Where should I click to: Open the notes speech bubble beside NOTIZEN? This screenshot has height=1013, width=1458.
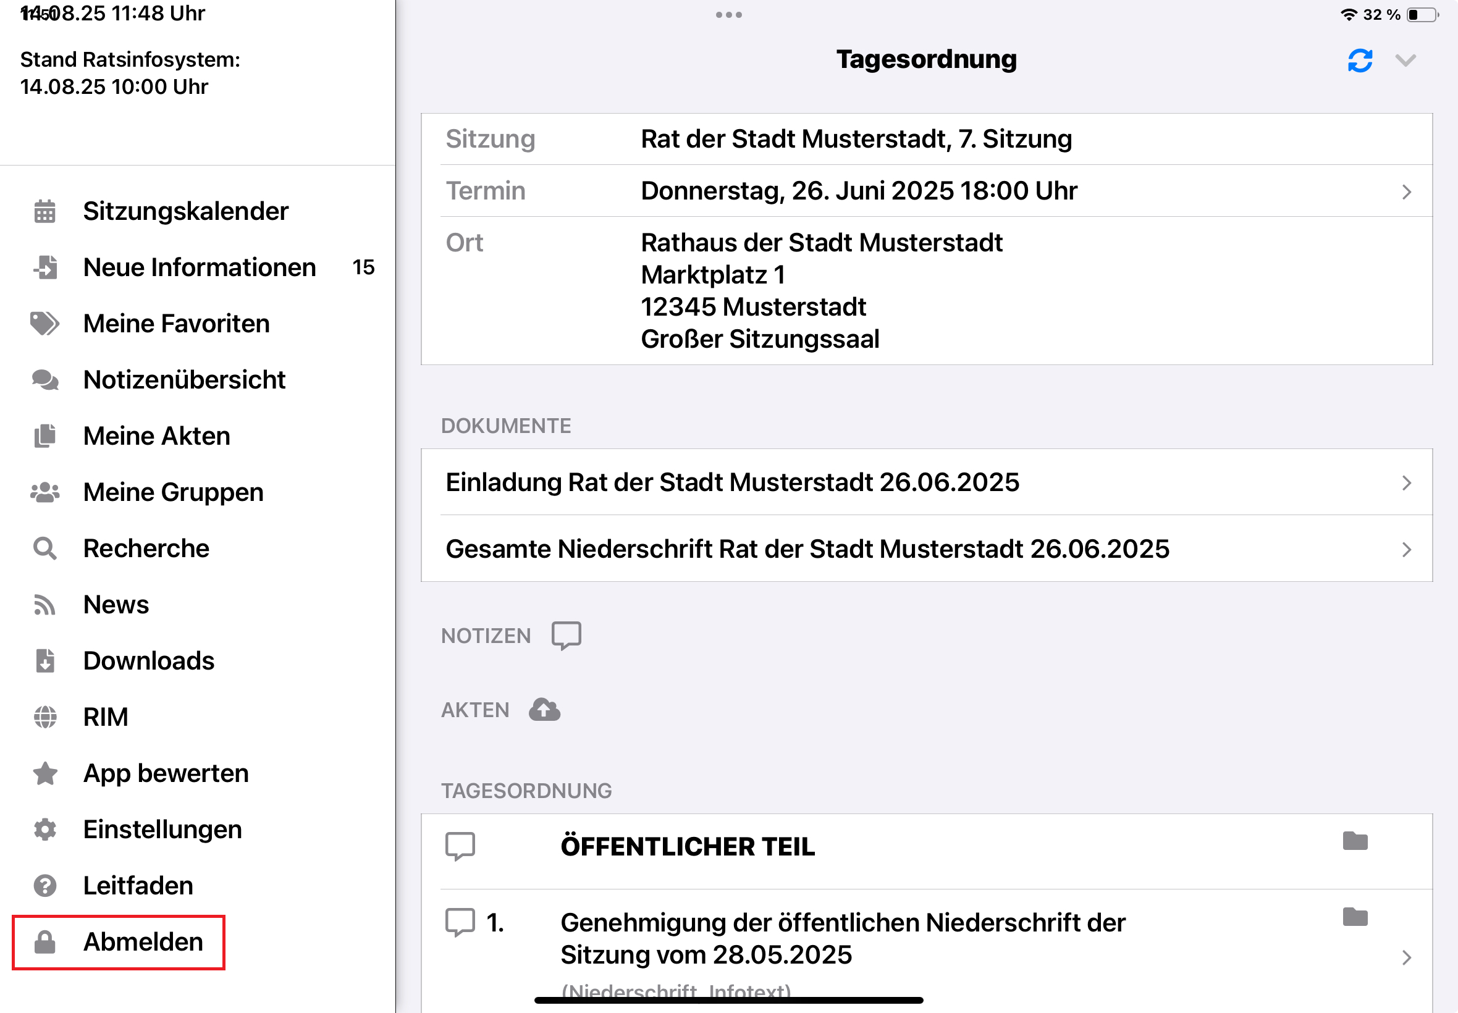pos(566,635)
